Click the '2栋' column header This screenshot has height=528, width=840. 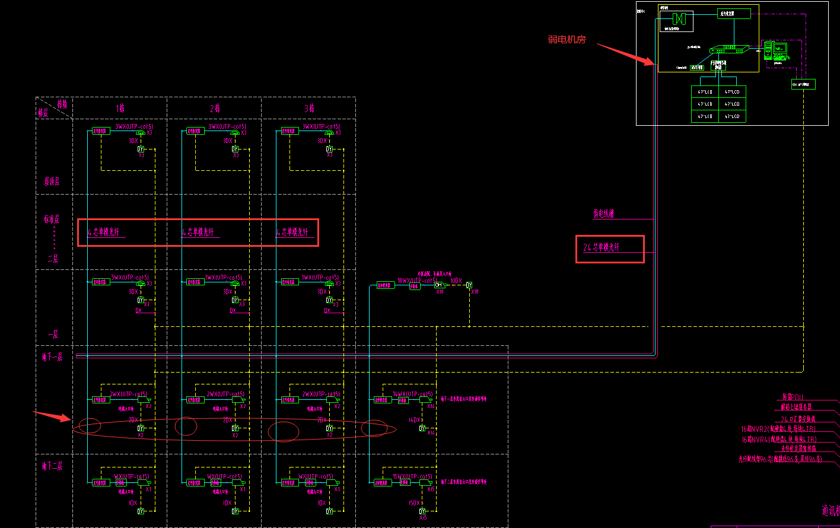(215, 109)
